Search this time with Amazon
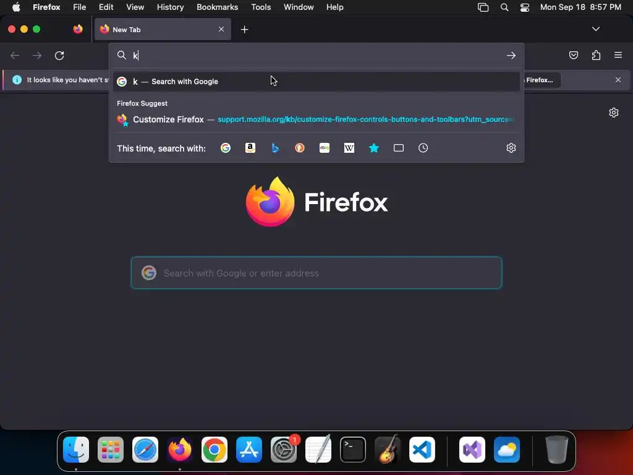The width and height of the screenshot is (633, 475). point(250,148)
